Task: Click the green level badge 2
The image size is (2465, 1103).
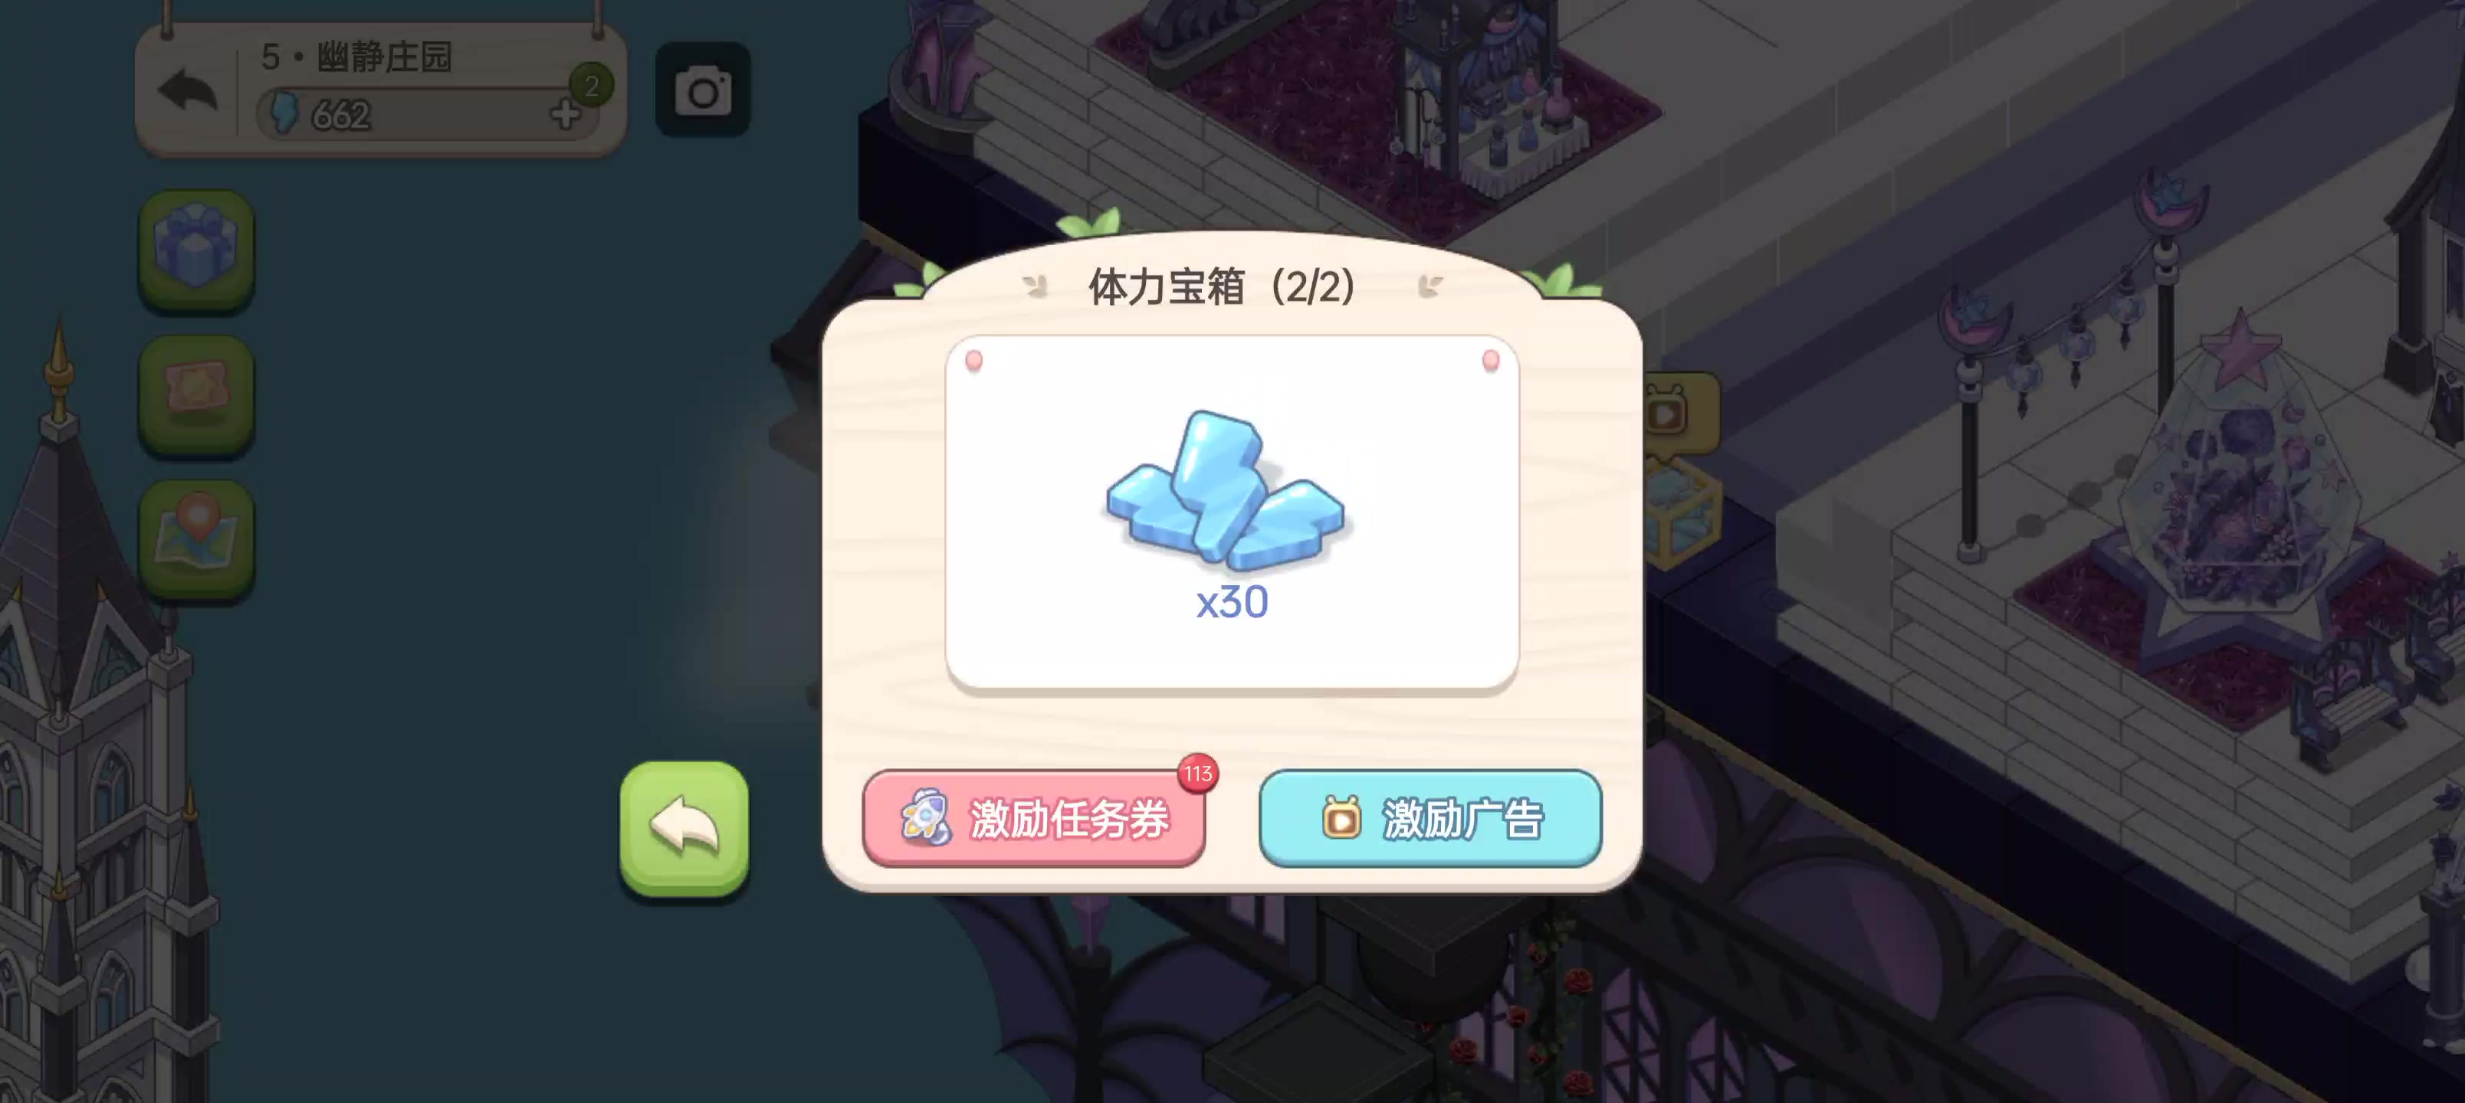Action: tap(592, 86)
